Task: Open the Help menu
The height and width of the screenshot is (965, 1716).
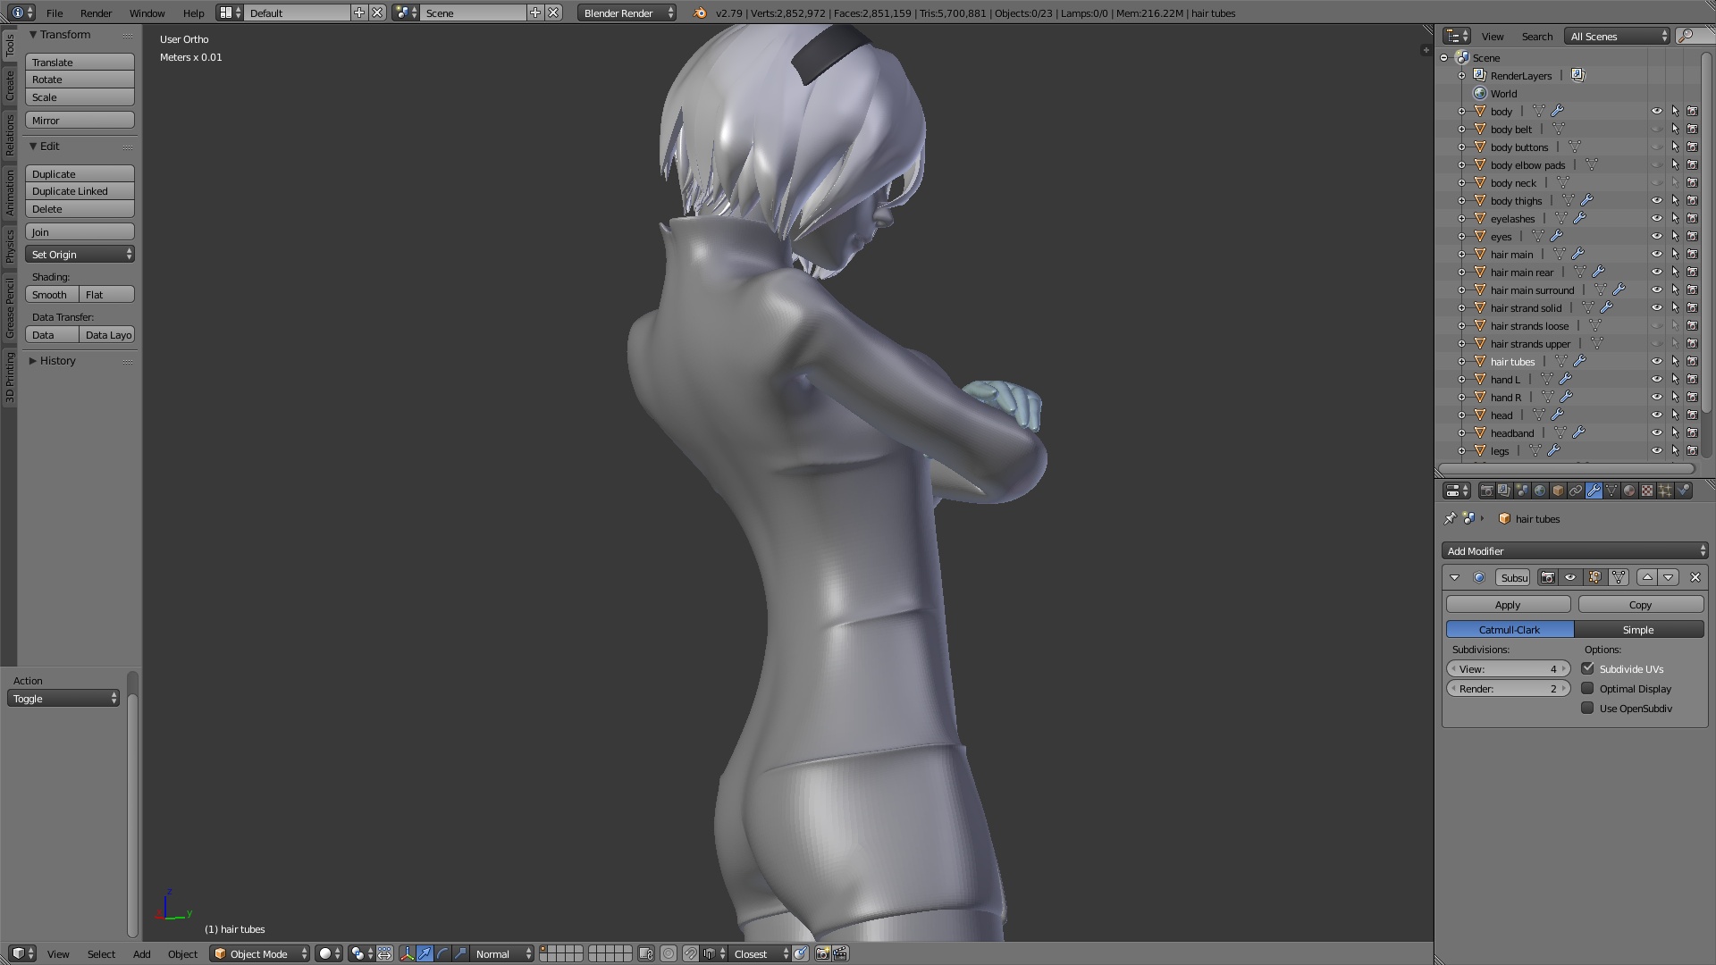Action: [193, 13]
